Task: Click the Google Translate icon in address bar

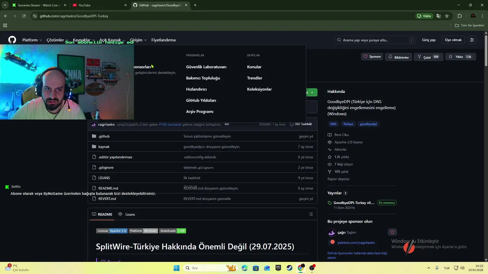Action: [x=438, y=16]
